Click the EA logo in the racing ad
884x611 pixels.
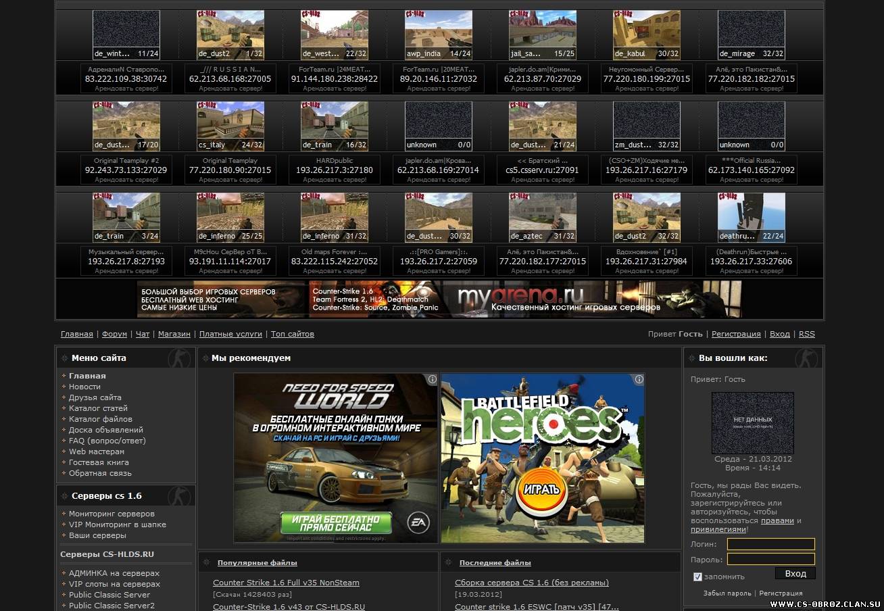(x=418, y=521)
